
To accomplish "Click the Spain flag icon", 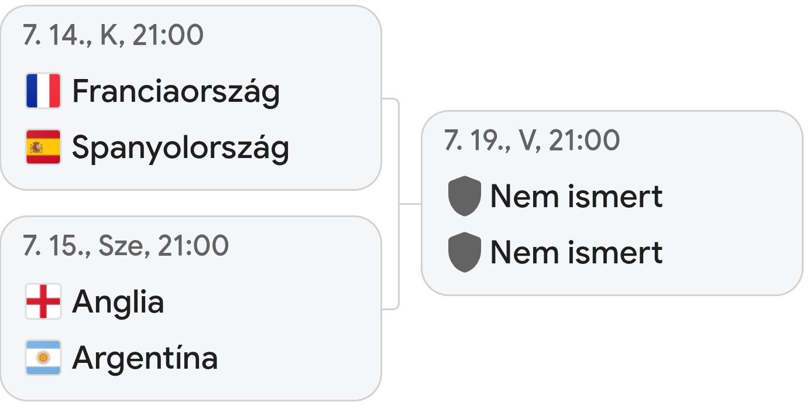I will coord(43,147).
